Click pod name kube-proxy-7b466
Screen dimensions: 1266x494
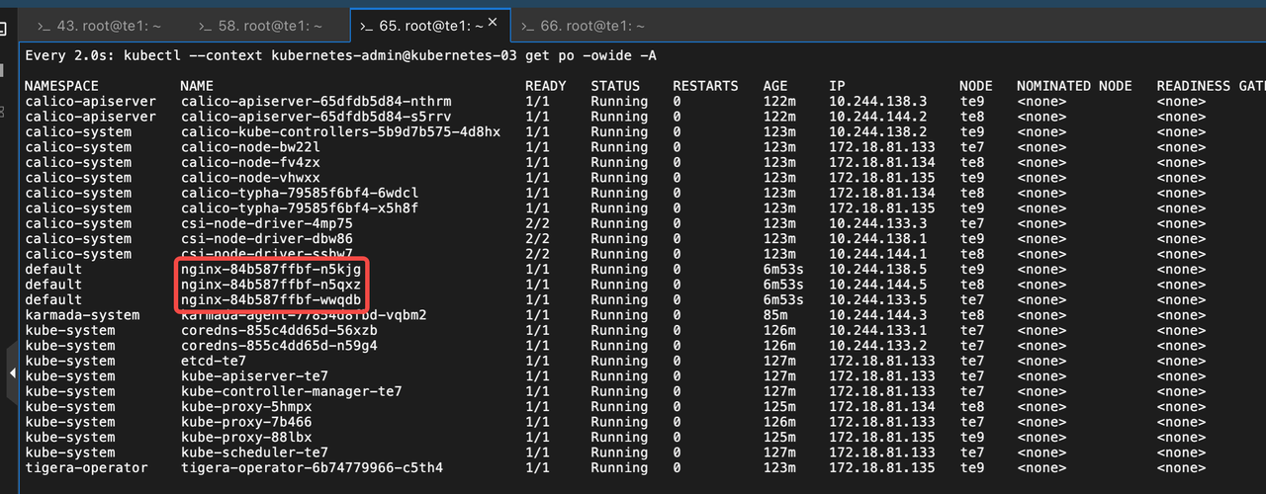pos(246,422)
